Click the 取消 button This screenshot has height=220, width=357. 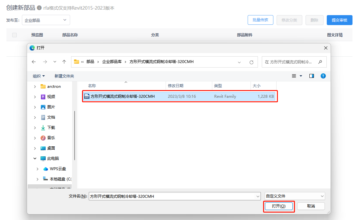click(311, 206)
